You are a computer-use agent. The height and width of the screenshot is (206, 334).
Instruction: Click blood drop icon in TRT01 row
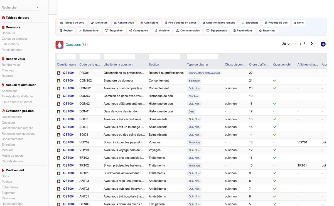(x=59, y=173)
